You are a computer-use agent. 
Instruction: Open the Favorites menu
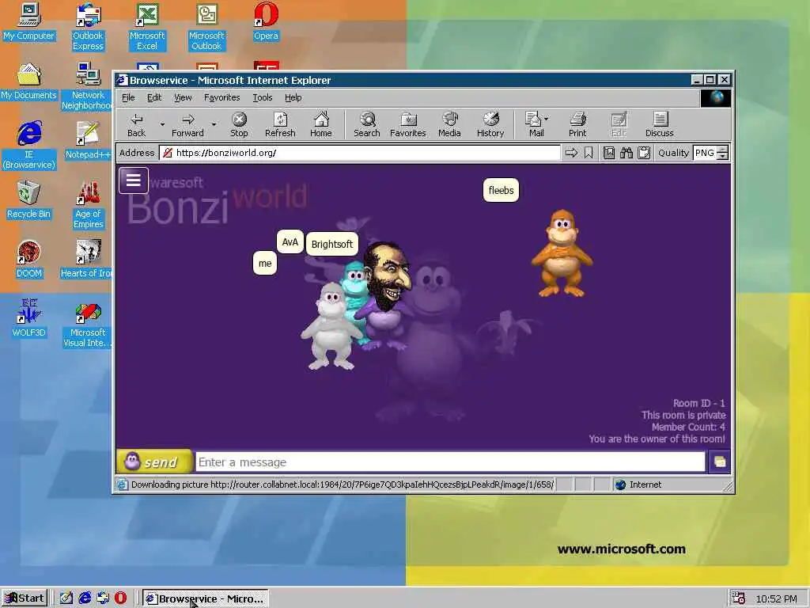coord(221,97)
